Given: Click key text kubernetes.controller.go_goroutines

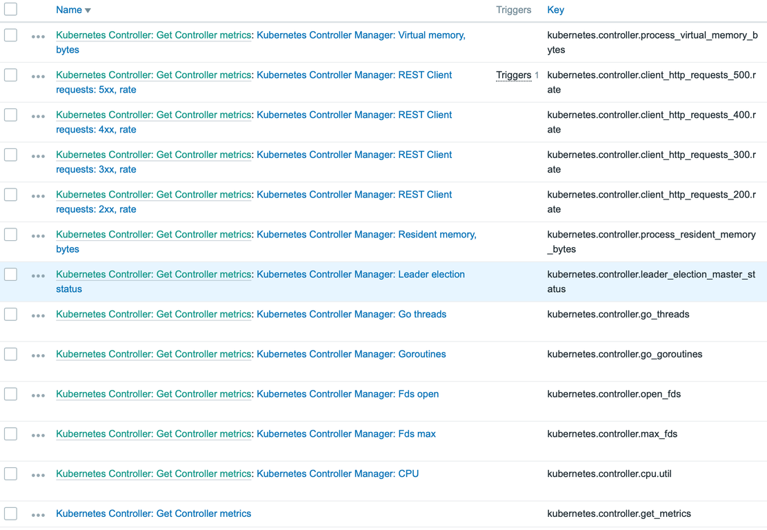Looking at the screenshot, I should pyautogui.click(x=625, y=354).
